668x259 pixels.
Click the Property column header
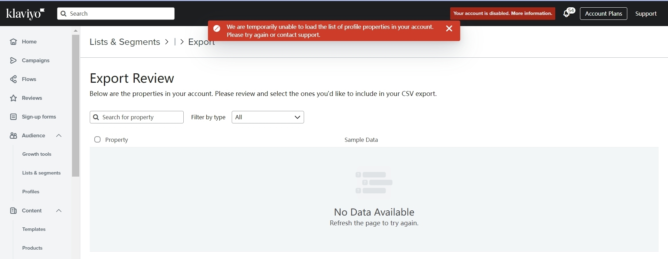click(117, 140)
